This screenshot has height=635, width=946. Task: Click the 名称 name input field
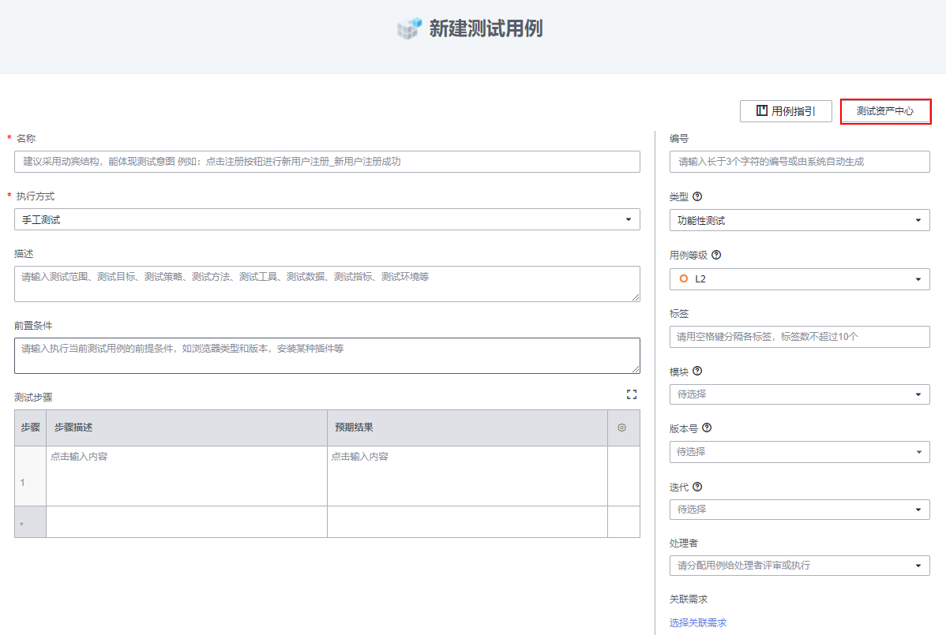[327, 162]
